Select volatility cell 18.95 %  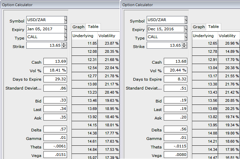click(x=108, y=109)
